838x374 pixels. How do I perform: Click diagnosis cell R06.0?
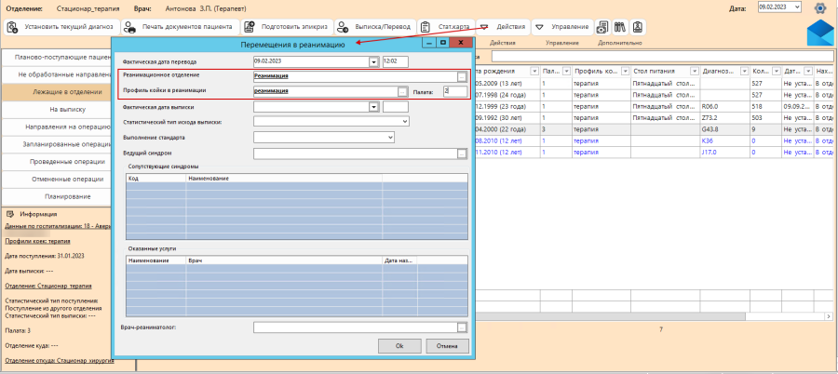(724, 106)
